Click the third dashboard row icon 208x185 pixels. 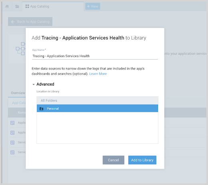click(x=12, y=143)
